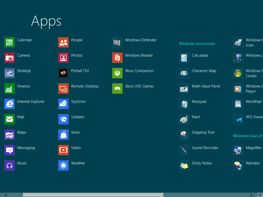Click the scroll left arrow
Image resolution: width=263 pixels, height=197 pixels.
pyautogui.click(x=6, y=195)
